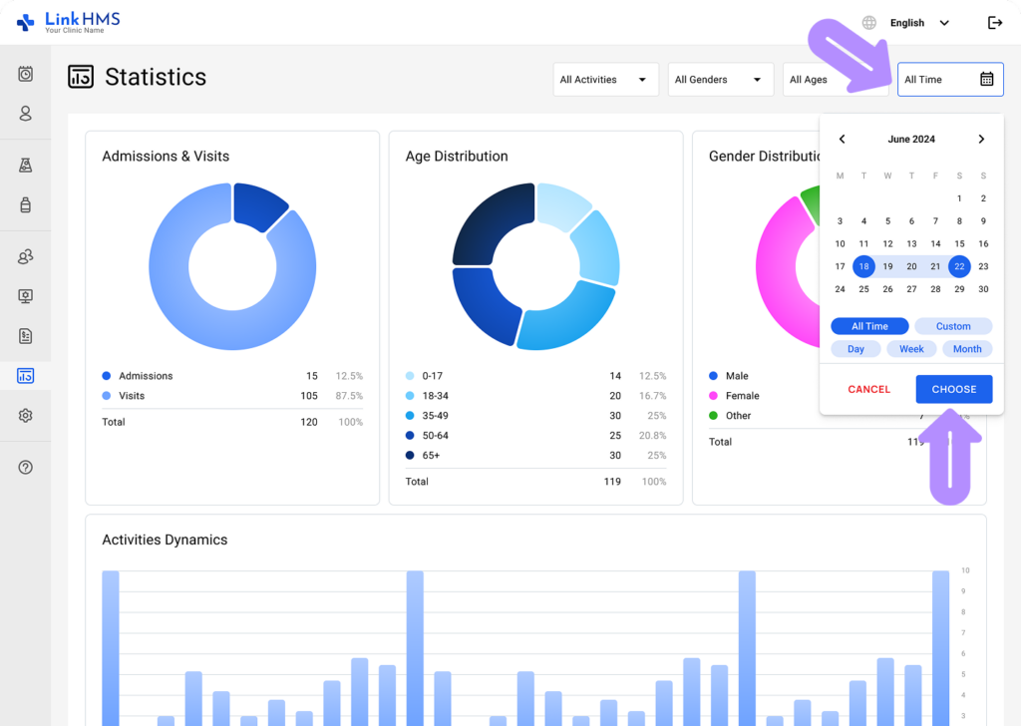The height and width of the screenshot is (726, 1021).
Task: Open the settings gear icon
Action: pos(24,415)
